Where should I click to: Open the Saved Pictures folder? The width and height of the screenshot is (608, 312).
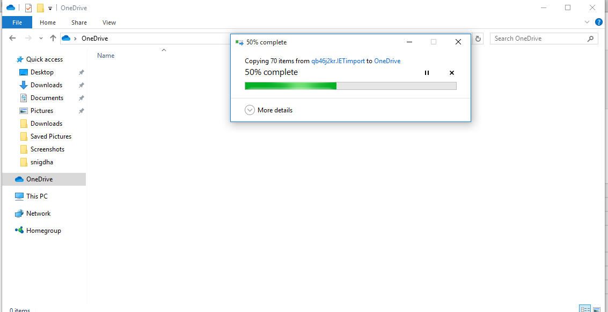pyautogui.click(x=51, y=136)
